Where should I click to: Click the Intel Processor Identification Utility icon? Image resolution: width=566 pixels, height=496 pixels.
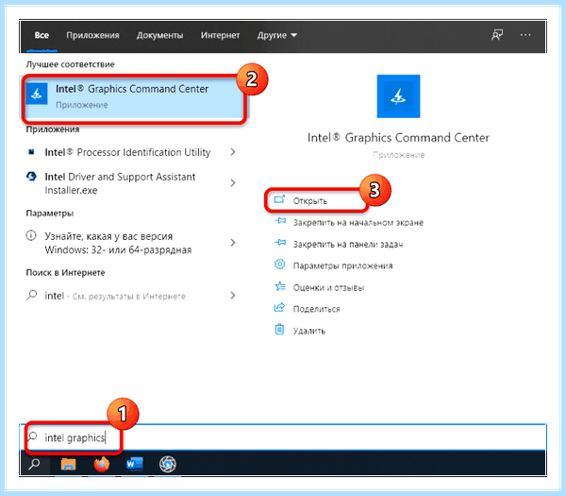pyautogui.click(x=31, y=152)
